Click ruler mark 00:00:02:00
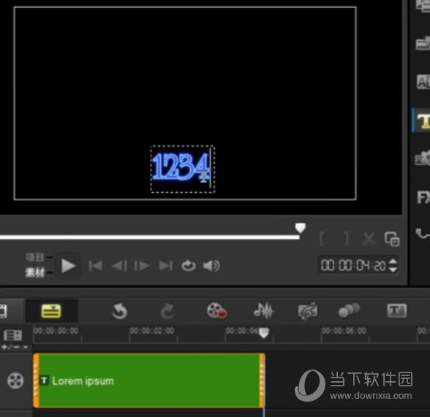The width and height of the screenshot is (430, 417). [x=152, y=331]
